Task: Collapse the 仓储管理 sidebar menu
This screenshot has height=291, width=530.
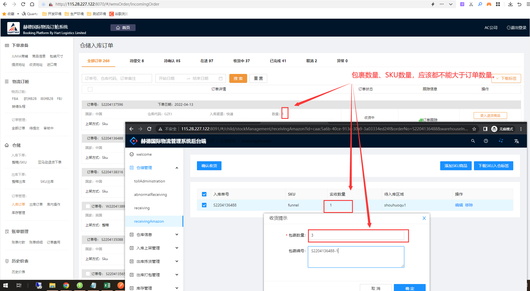Action: coord(177,168)
